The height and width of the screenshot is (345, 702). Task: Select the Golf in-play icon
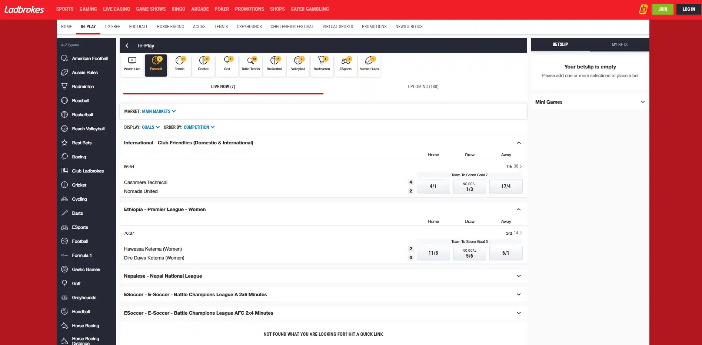point(227,66)
